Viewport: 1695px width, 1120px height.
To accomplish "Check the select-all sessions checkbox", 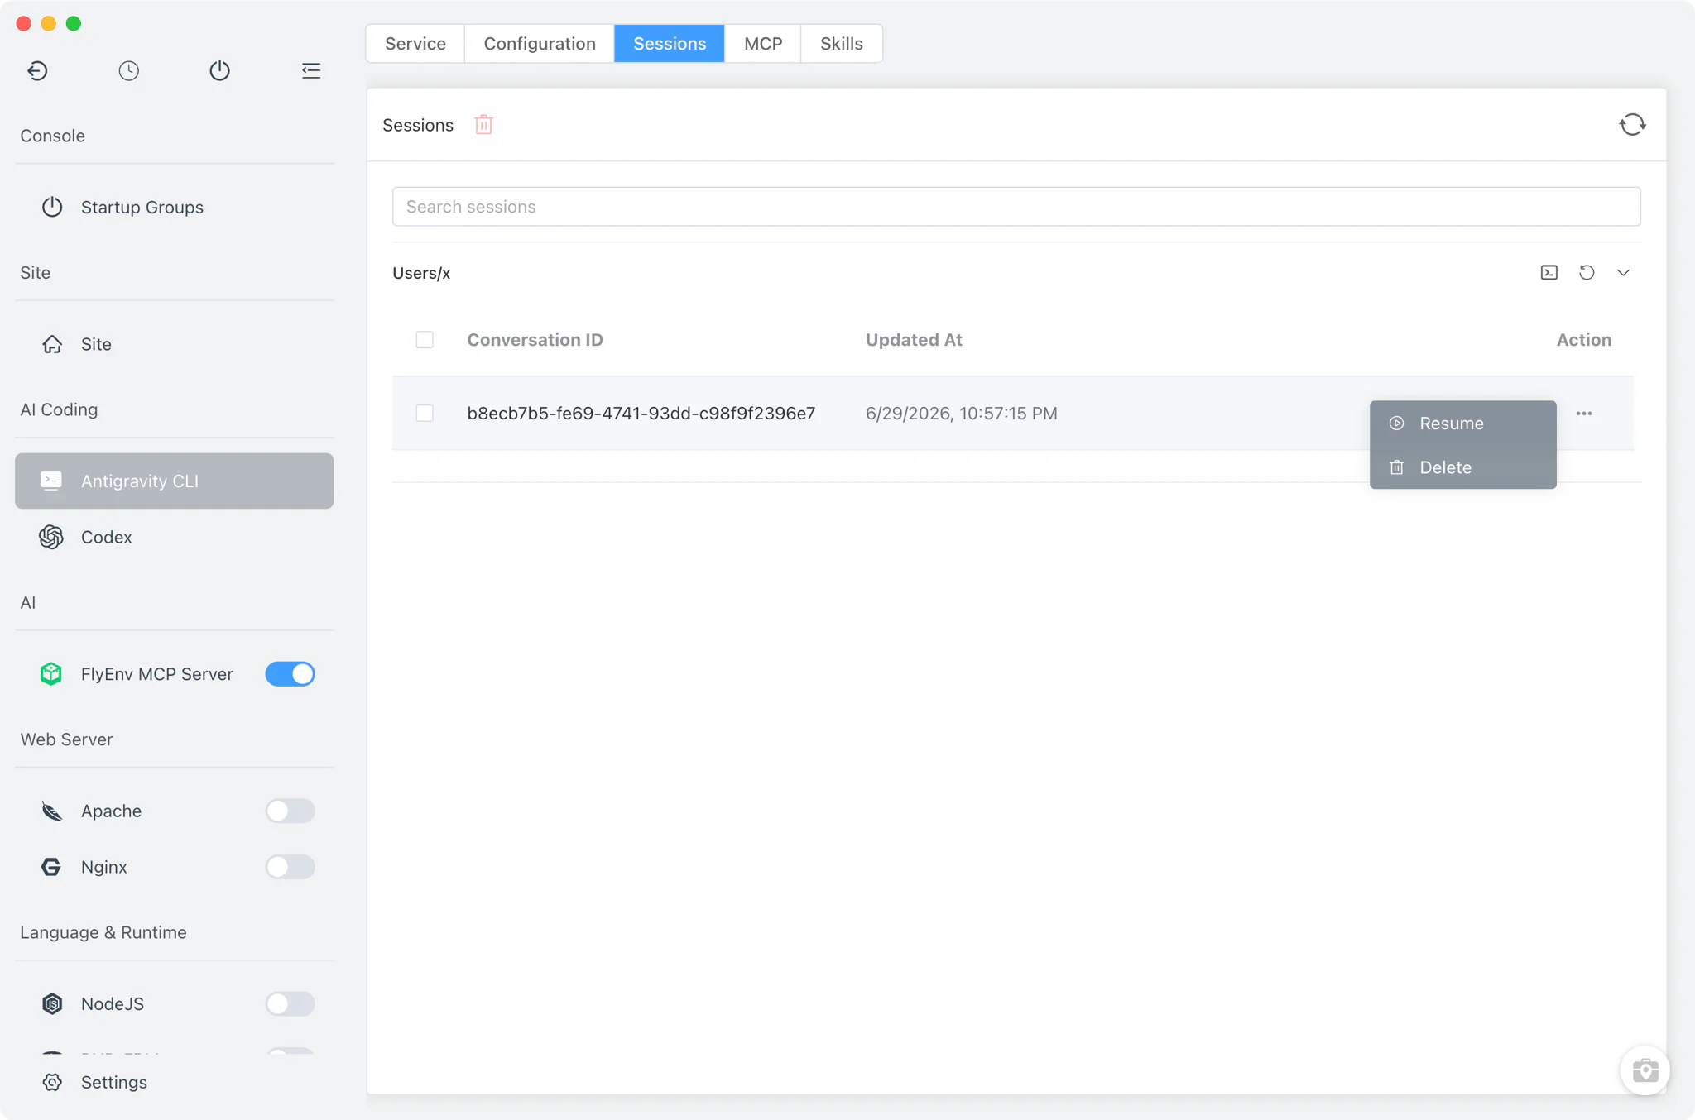I will (425, 340).
